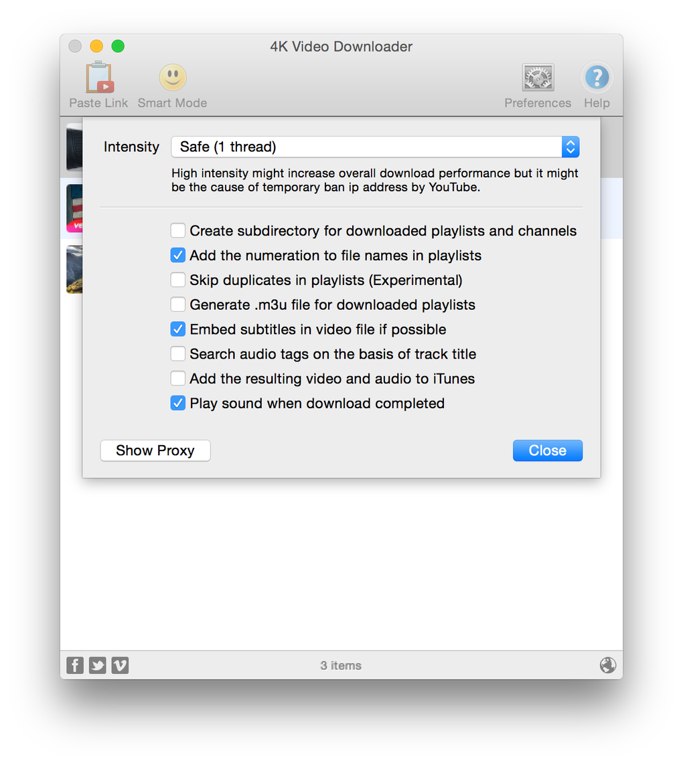Viewport: 683px width, 765px height.
Task: Click the Show Proxy button
Action: 155,450
